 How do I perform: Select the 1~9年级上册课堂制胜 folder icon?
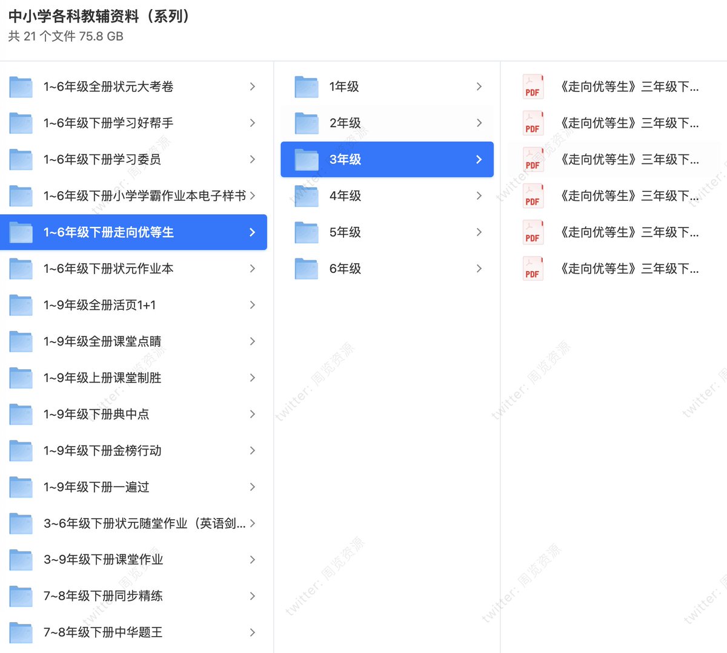click(21, 378)
